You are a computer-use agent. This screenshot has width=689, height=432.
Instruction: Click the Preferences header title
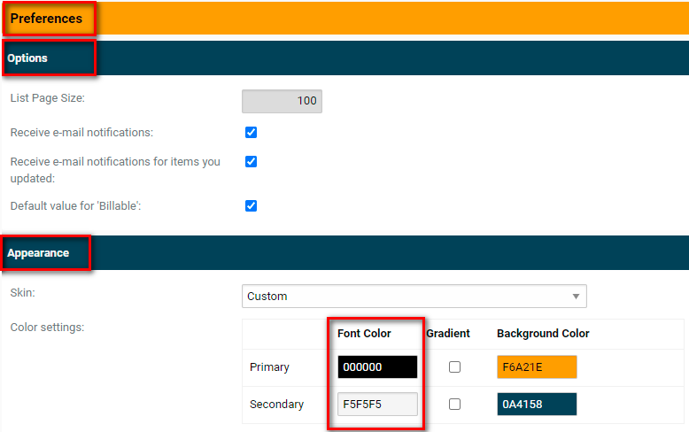tap(46, 19)
